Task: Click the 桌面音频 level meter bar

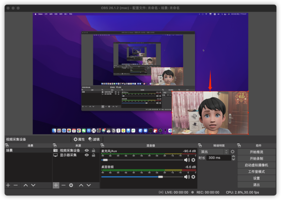Action: pyautogui.click(x=149, y=170)
